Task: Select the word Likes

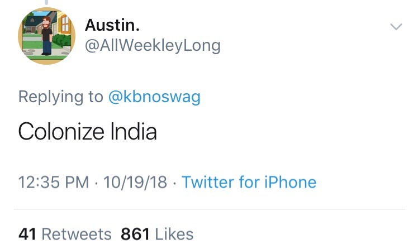Action: 174,234
